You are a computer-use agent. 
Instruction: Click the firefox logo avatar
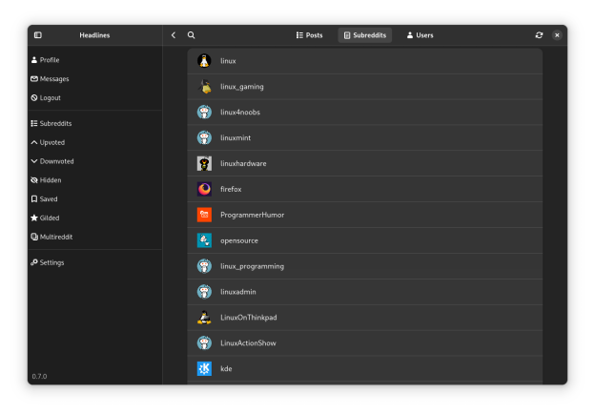(204, 189)
